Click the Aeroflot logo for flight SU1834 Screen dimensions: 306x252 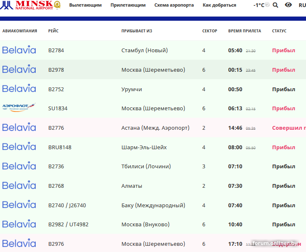coord(19,107)
